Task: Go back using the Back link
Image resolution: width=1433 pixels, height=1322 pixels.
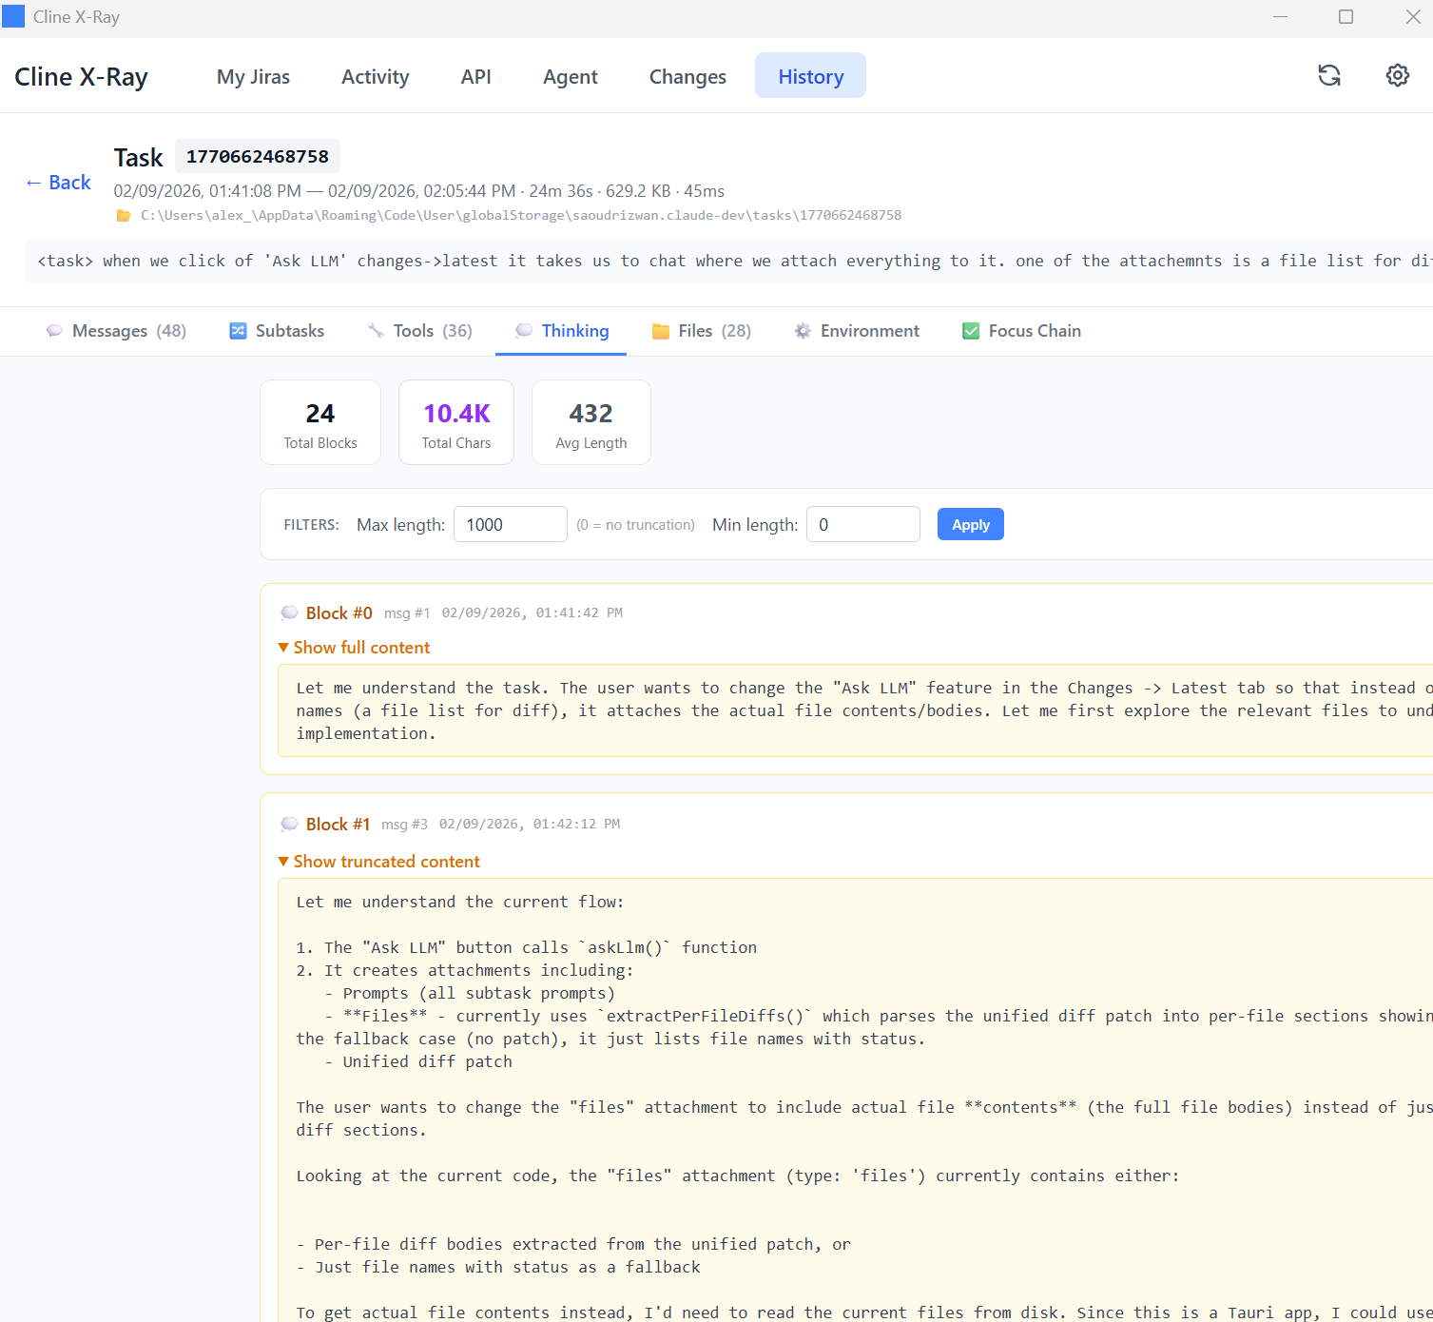Action: click(x=58, y=183)
